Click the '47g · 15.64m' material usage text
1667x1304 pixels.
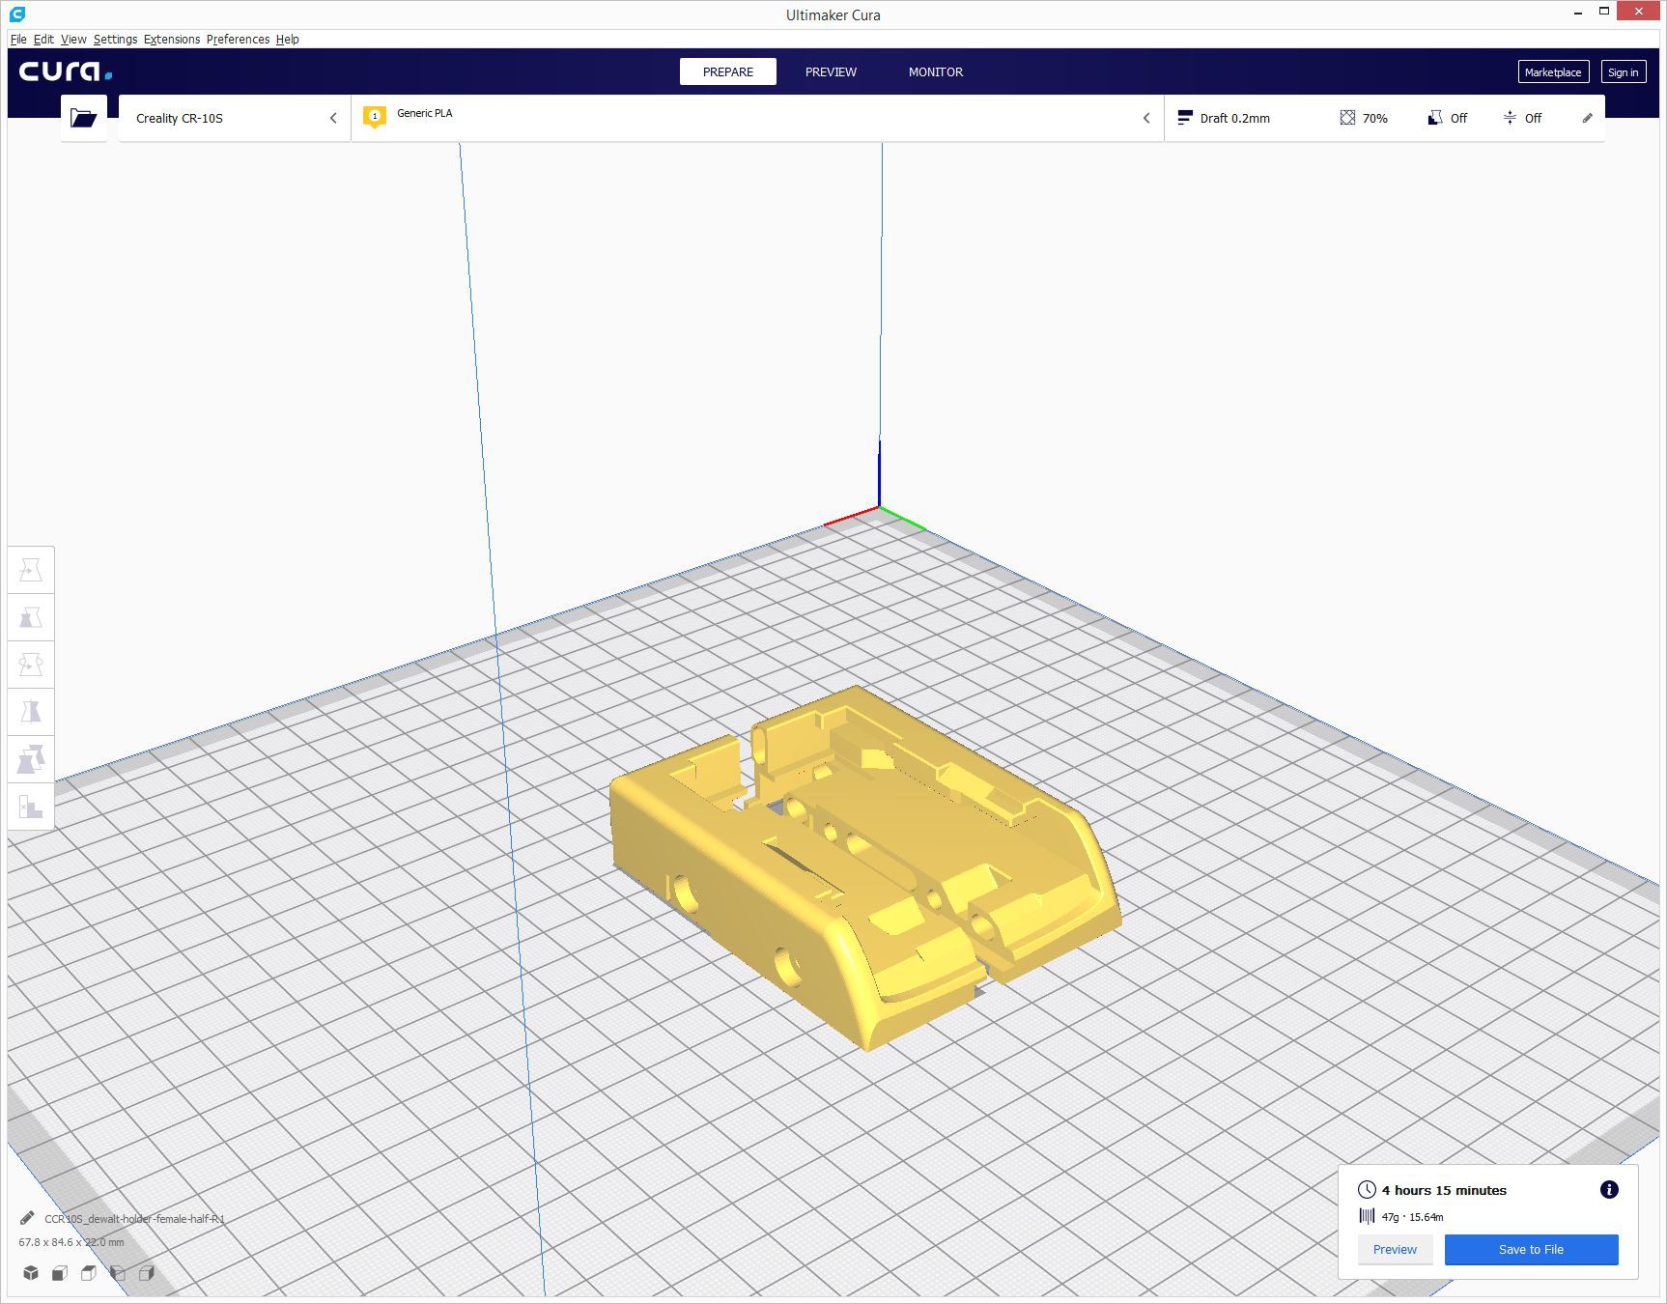pyautogui.click(x=1412, y=1217)
